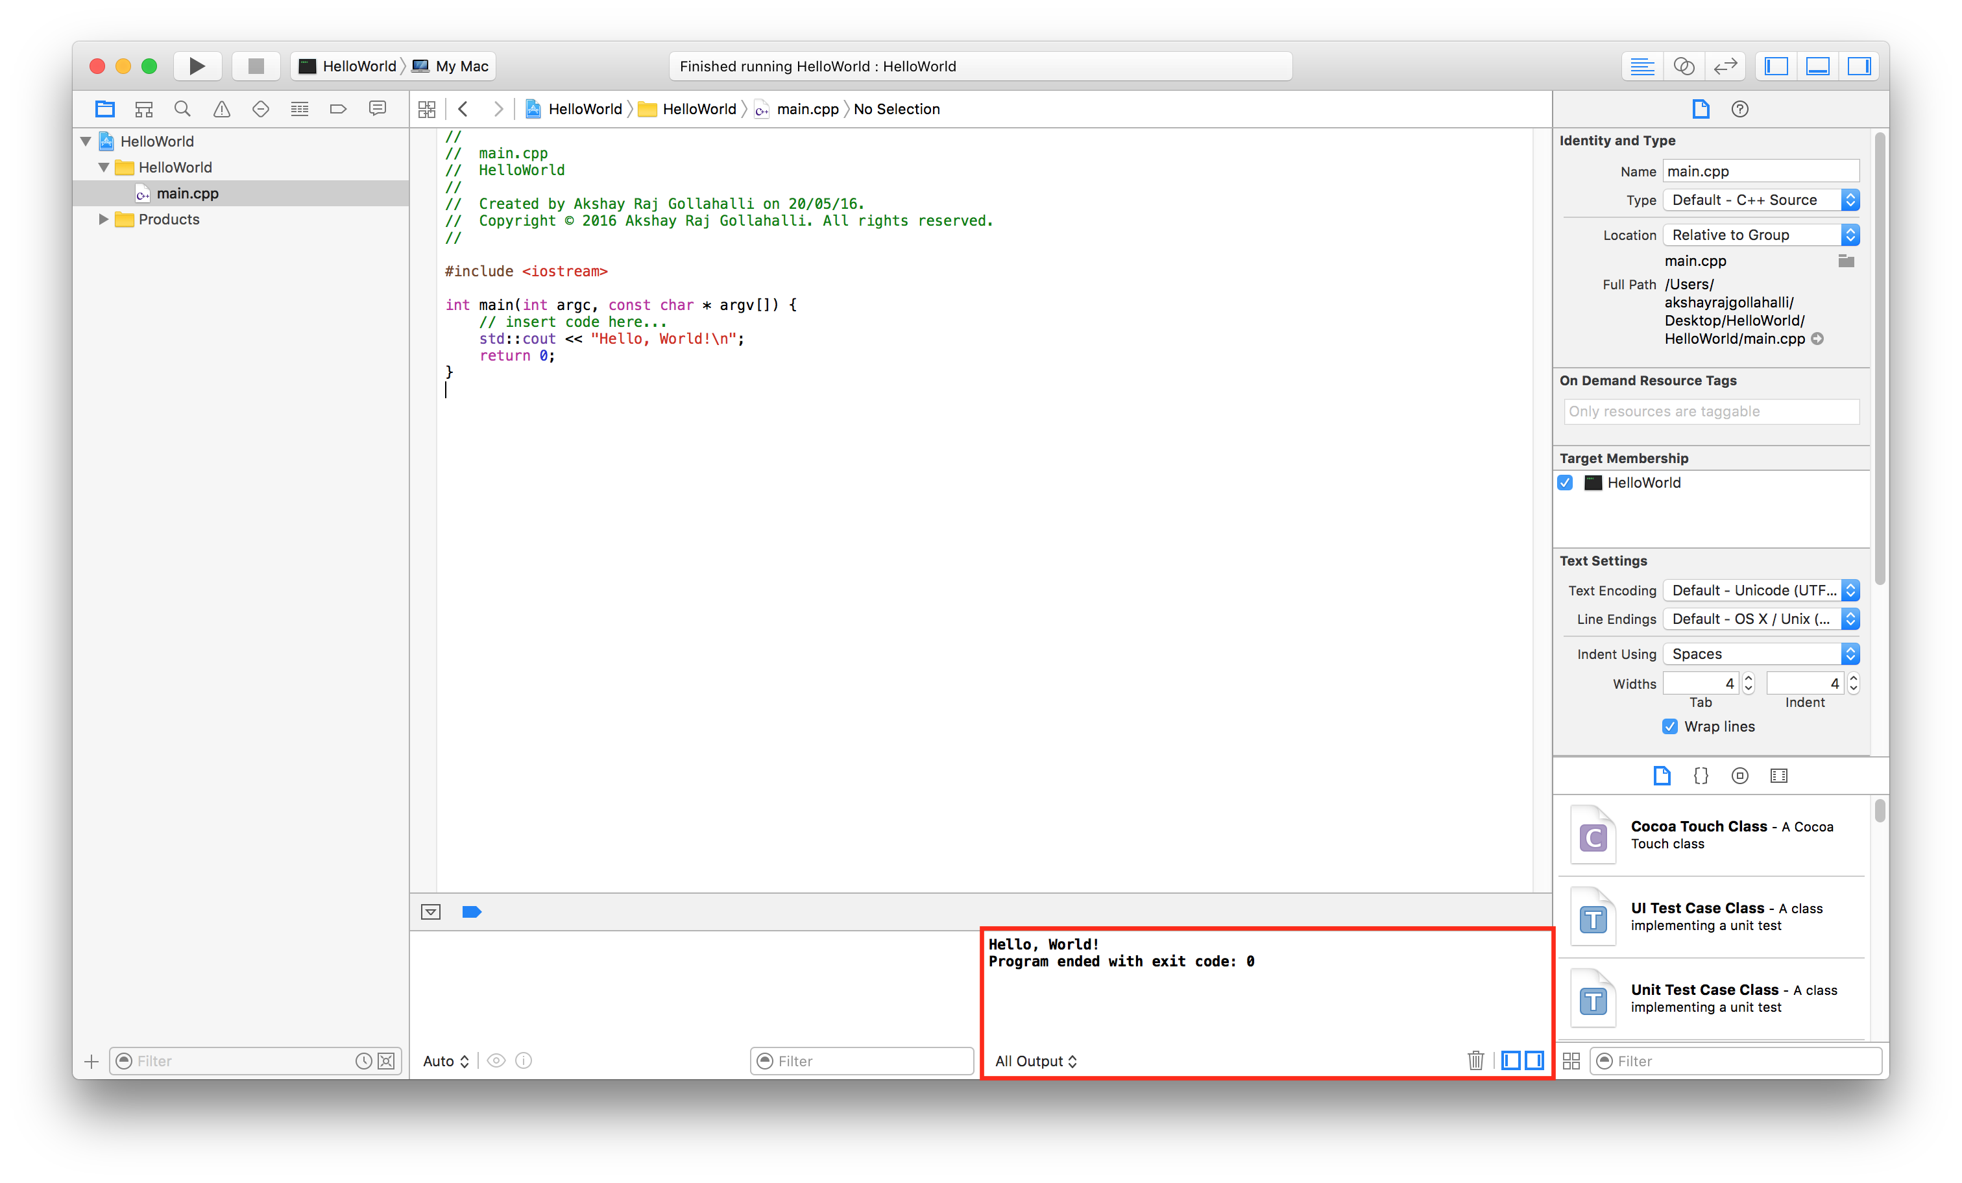Uncheck HelloWorld target membership
1962x1183 pixels.
coord(1566,483)
